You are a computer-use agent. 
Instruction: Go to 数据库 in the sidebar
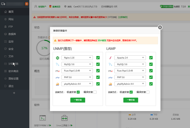click(13, 34)
